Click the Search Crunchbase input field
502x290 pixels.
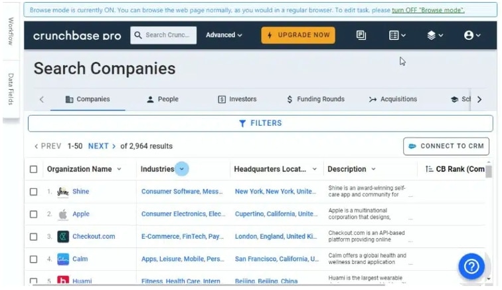163,35
